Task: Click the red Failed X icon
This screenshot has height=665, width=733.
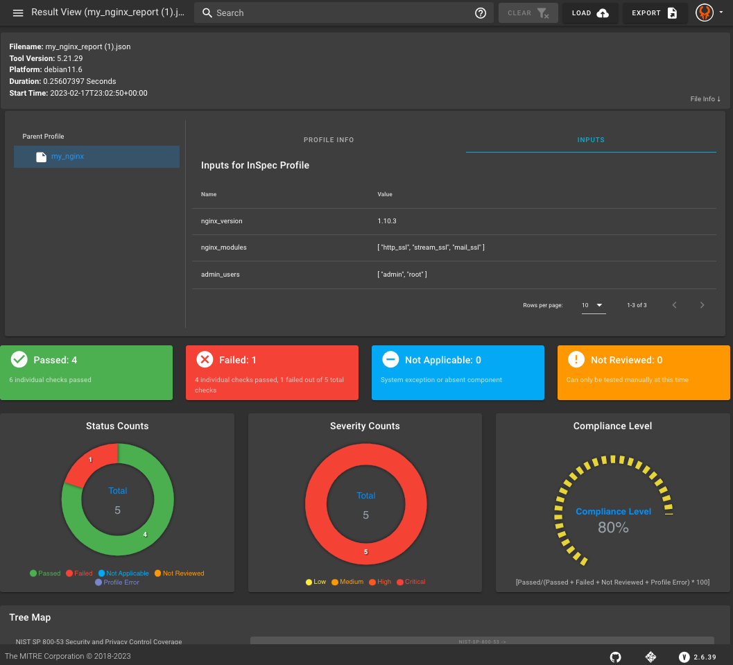Action: (205, 359)
